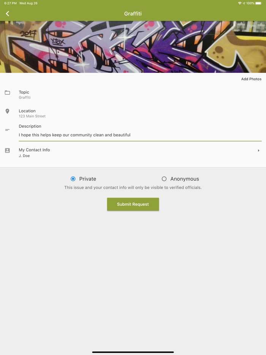Click the contact card icon

coord(8,151)
